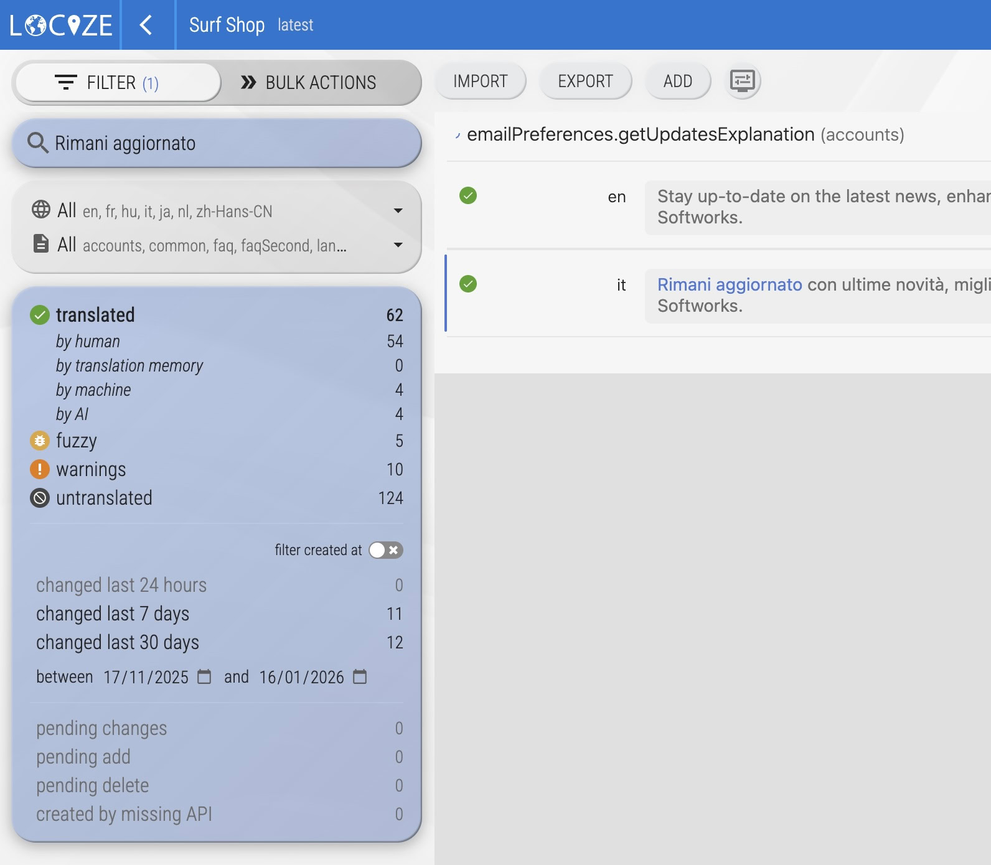Open the start date calendar picker
The image size is (991, 865).
pos(204,676)
